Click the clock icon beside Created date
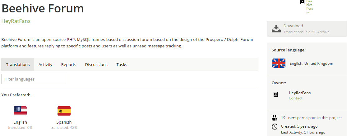The width and height of the screenshot is (347, 136). (275, 127)
